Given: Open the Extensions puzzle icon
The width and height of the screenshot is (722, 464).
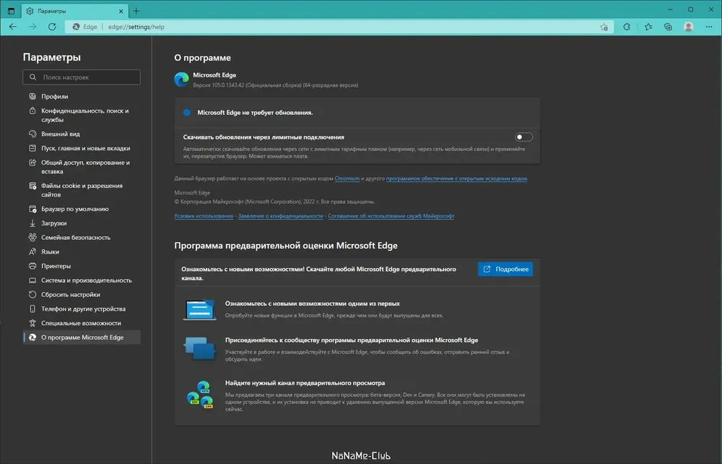Looking at the screenshot, I should pyautogui.click(x=627, y=27).
